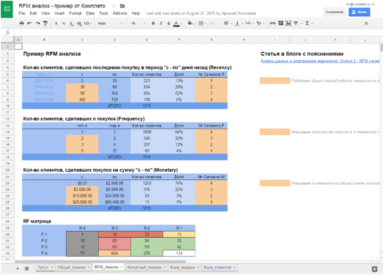Toggle italic formatting
This screenshot has width=383, height=275.
tap(161, 23)
